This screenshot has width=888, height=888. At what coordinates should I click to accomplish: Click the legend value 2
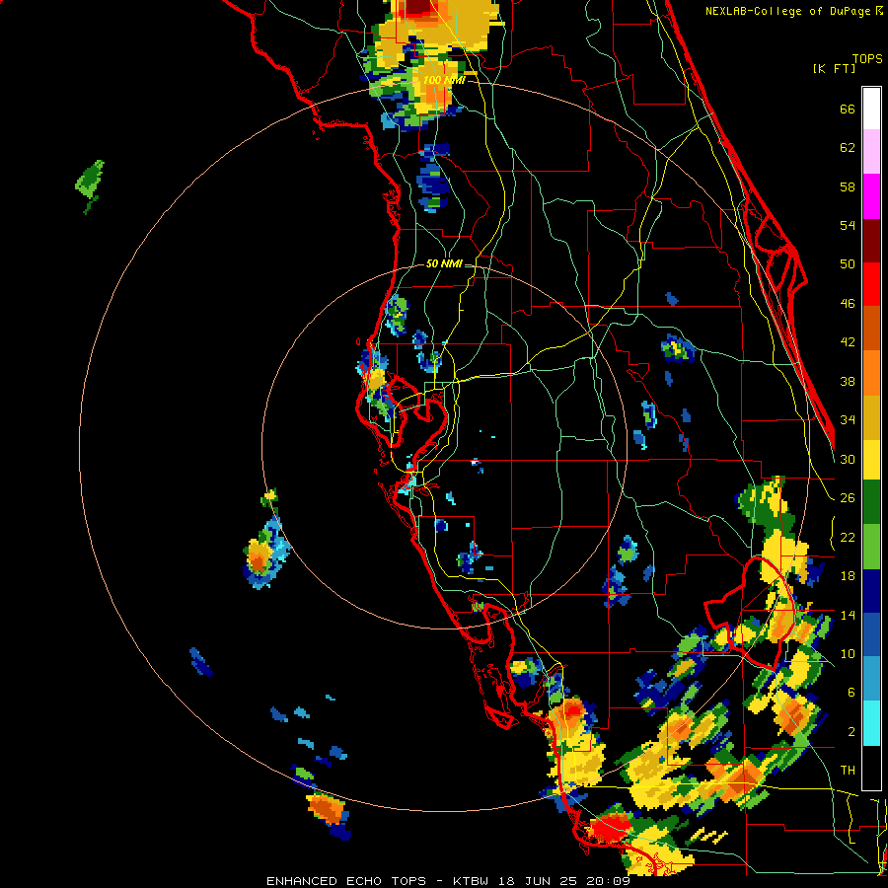coord(851,732)
